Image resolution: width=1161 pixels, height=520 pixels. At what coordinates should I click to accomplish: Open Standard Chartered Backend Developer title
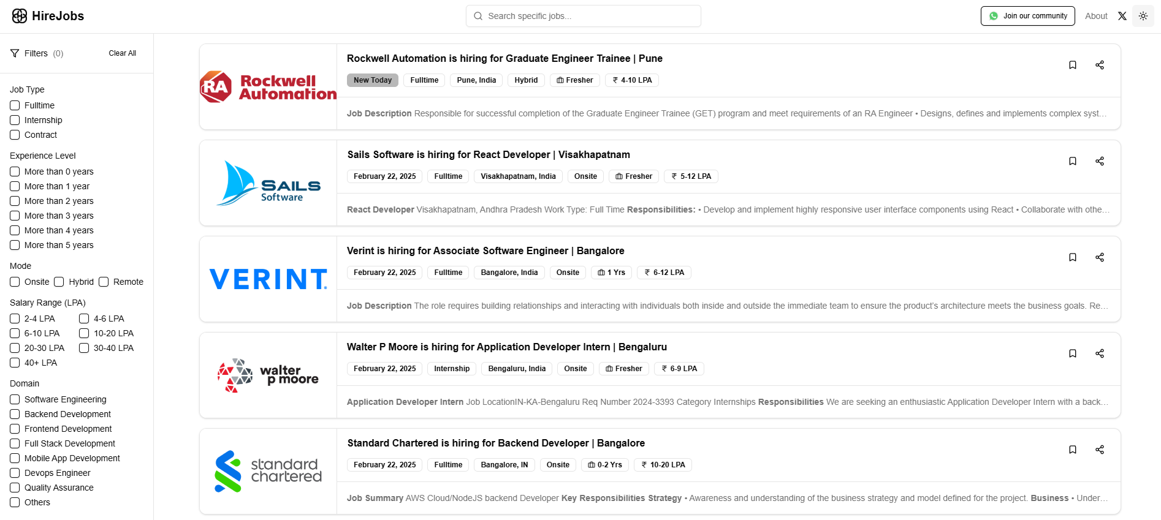pos(496,443)
